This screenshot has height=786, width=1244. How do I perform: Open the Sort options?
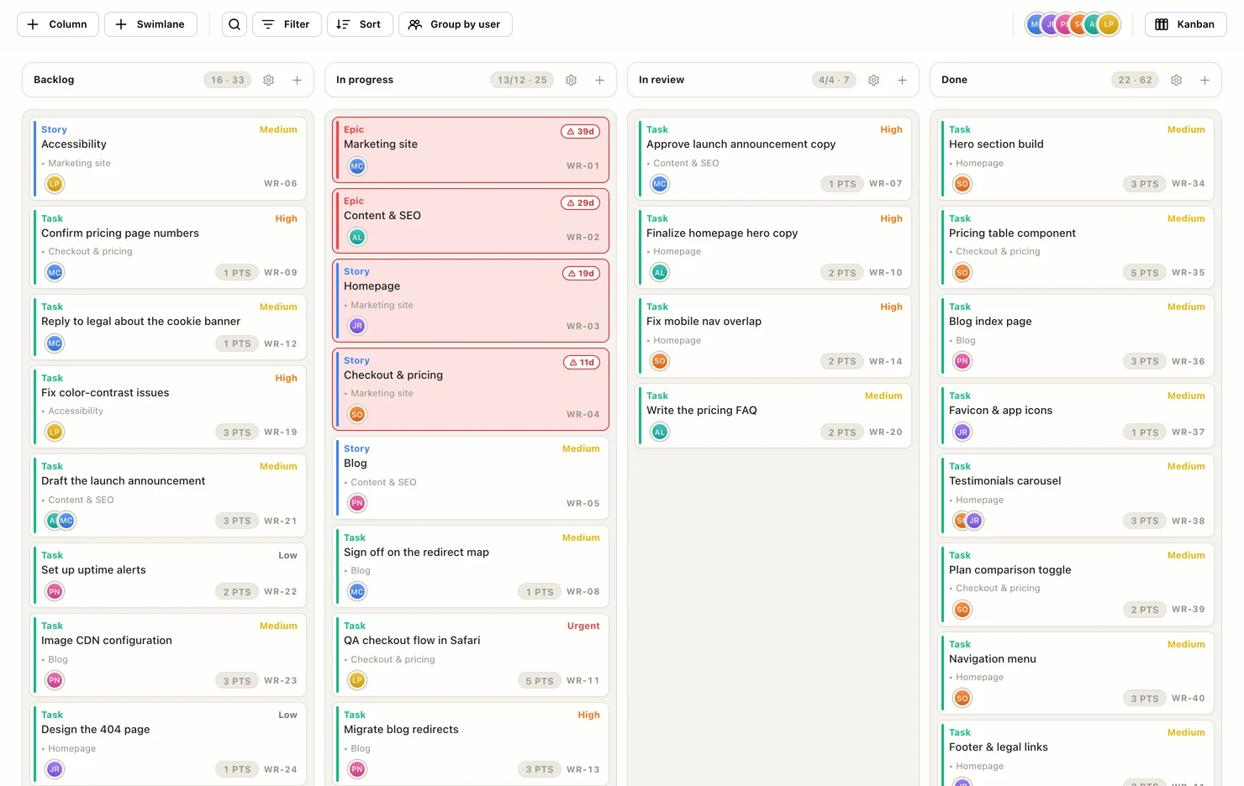pos(360,24)
